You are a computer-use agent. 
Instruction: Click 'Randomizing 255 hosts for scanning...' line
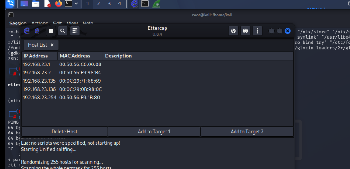pos(62,162)
